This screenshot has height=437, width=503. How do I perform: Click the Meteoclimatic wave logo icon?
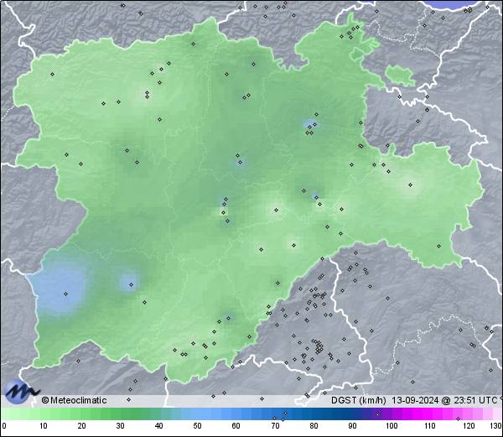[20, 392]
